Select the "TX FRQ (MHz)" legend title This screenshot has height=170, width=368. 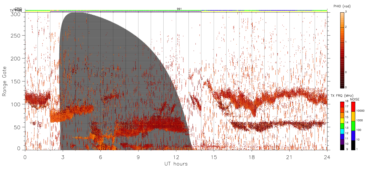342,96
